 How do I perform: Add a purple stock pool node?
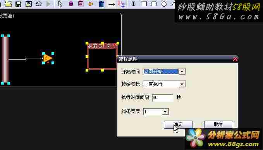[71, 4]
